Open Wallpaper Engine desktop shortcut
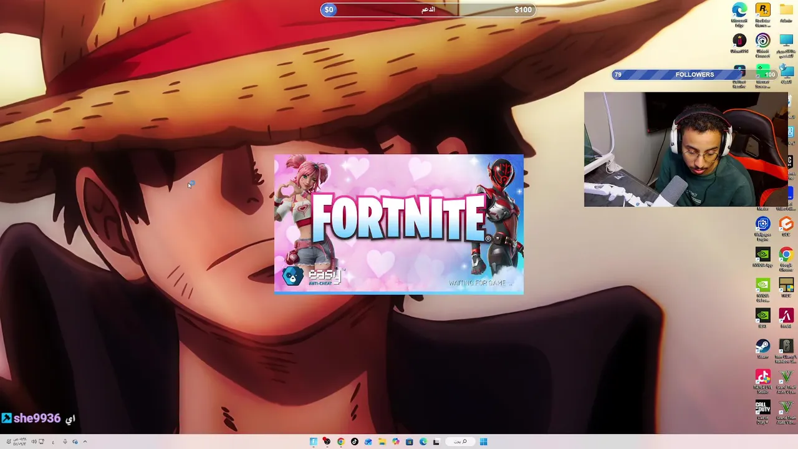 762,228
